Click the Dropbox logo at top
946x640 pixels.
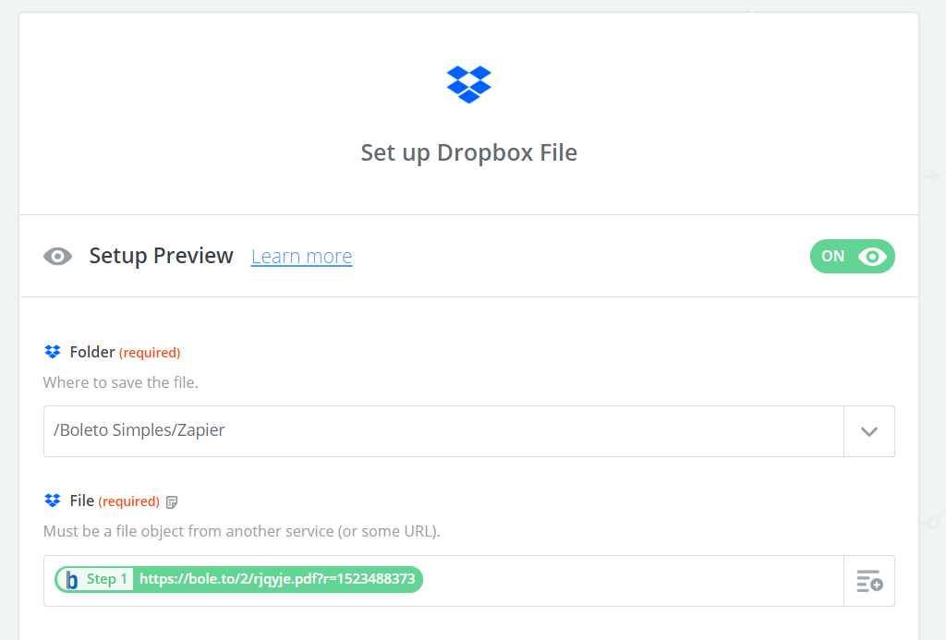point(468,84)
